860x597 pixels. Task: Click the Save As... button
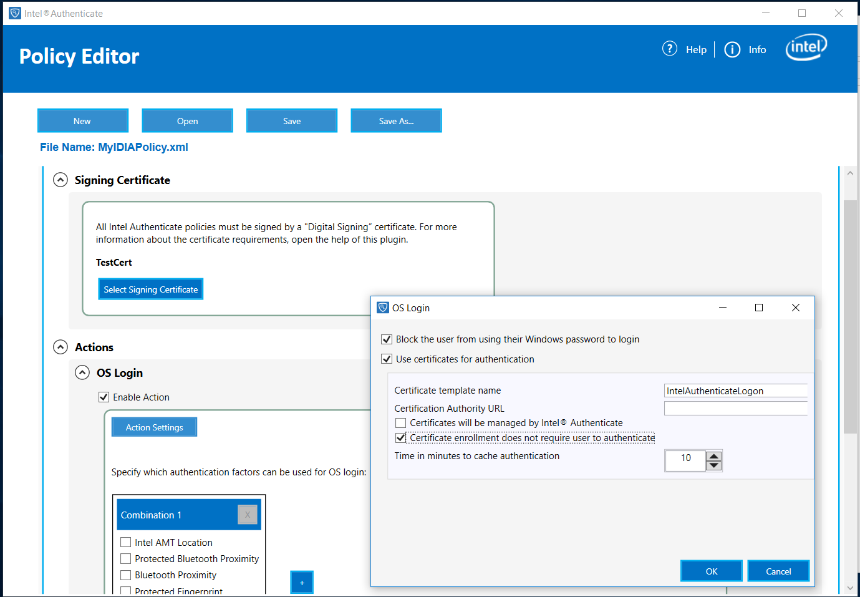tap(396, 121)
